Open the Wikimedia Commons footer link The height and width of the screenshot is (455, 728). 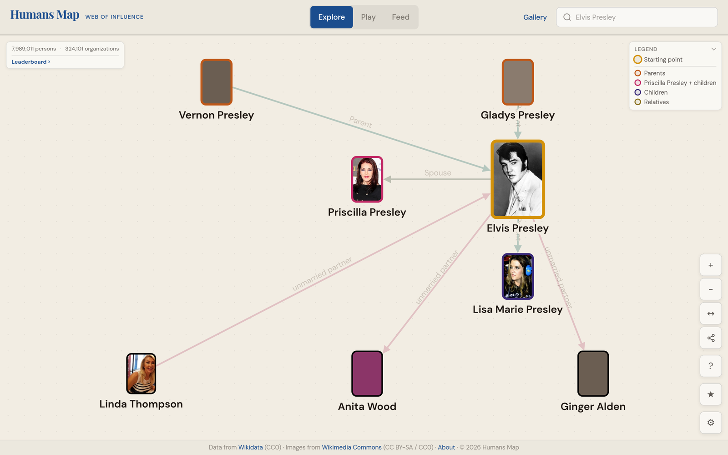(x=352, y=447)
